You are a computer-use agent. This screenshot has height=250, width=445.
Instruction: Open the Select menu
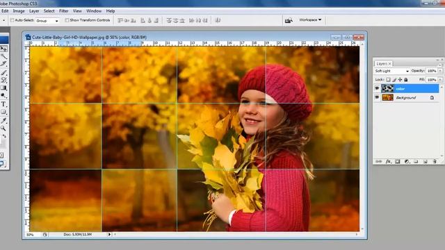click(x=49, y=11)
